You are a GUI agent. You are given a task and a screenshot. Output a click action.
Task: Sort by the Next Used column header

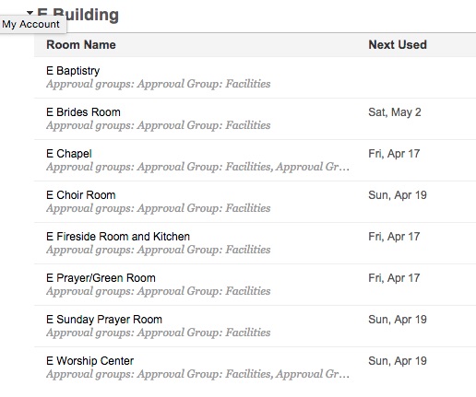point(398,45)
